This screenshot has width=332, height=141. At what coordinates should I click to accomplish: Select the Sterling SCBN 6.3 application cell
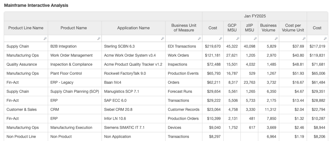[119, 46]
